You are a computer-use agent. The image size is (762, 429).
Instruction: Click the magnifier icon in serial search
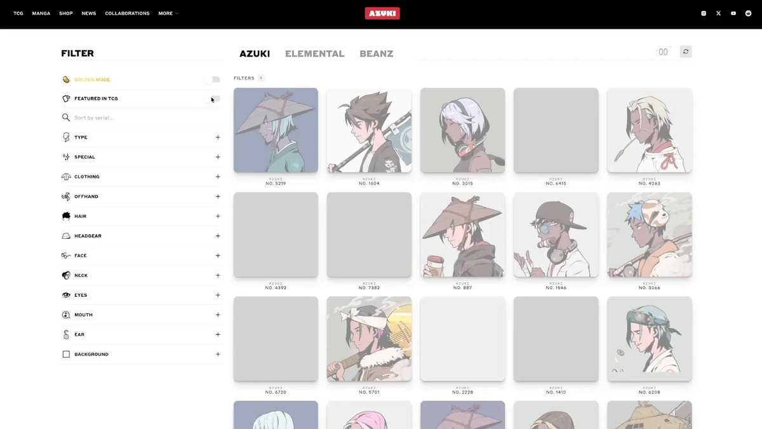tap(66, 118)
